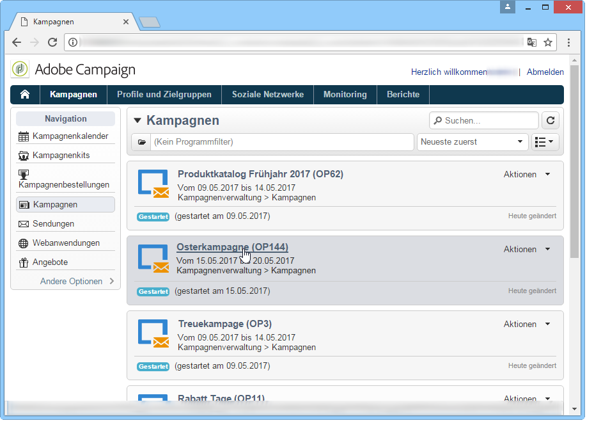Click scrollbar down arrow

tap(574, 409)
